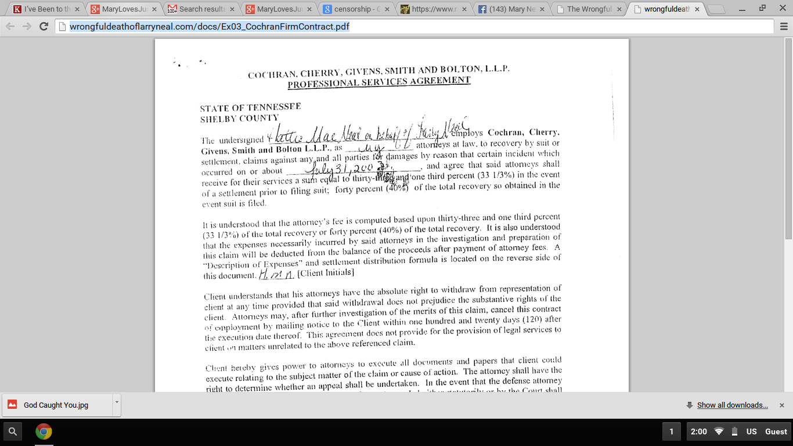Reload the Cochran Firm contract PDF page

[x=44, y=26]
